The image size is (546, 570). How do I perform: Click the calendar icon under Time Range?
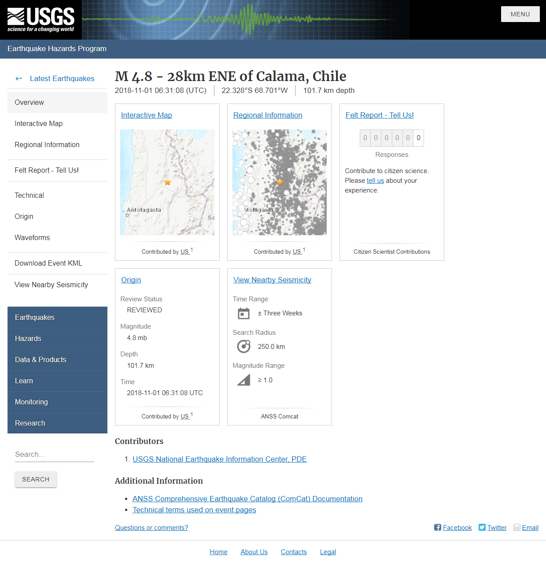(243, 313)
